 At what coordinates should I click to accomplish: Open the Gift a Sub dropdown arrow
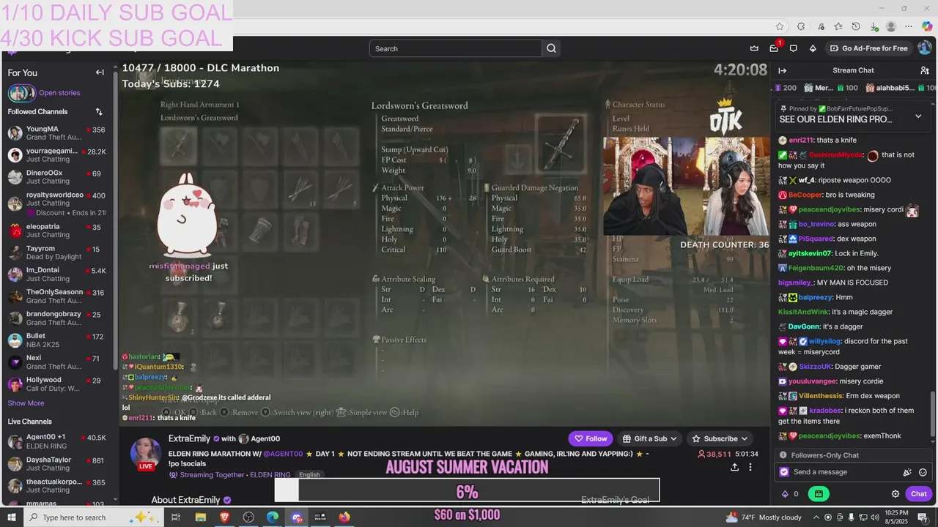pyautogui.click(x=674, y=438)
